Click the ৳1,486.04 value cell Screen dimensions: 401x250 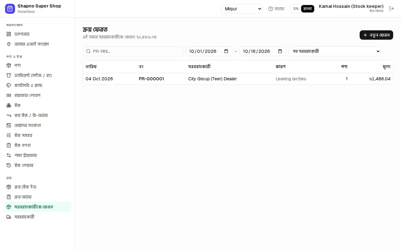[x=380, y=79]
